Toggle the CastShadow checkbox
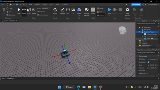This screenshot has width=160, height=90. pos(148,62)
